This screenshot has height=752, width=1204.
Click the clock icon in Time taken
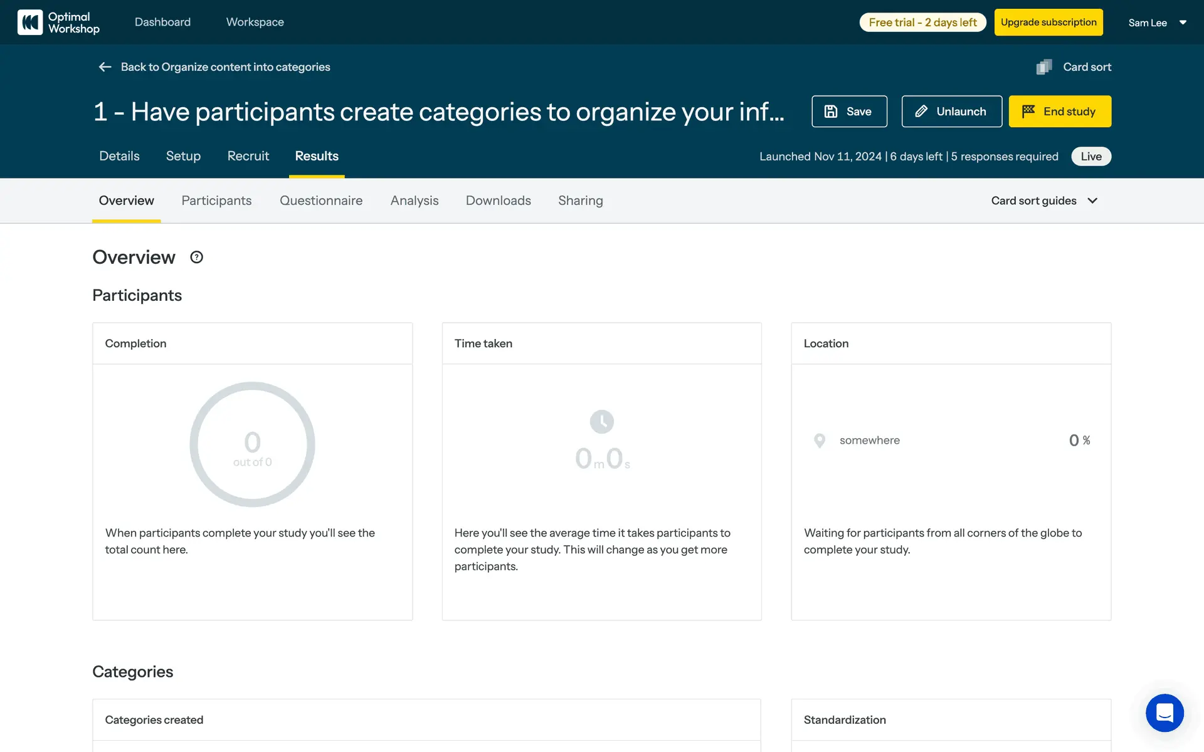pos(601,422)
